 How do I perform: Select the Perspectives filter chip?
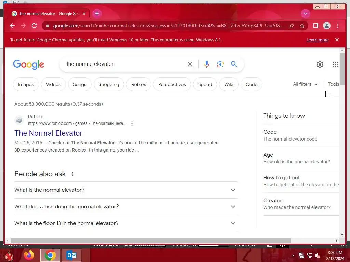(x=172, y=84)
